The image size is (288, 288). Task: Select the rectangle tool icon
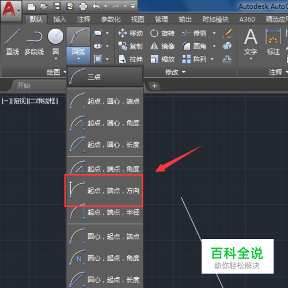coord(98,33)
